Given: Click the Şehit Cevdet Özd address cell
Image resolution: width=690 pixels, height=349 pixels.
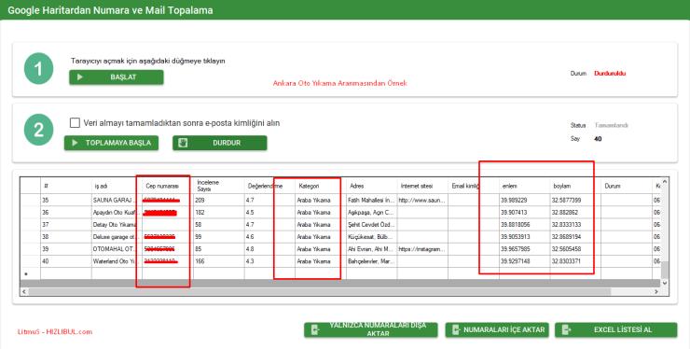Looking at the screenshot, I should tap(371, 225).
